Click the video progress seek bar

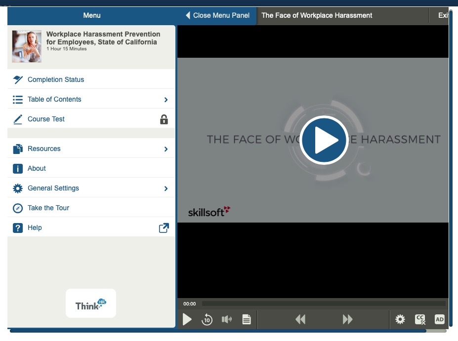324,304
